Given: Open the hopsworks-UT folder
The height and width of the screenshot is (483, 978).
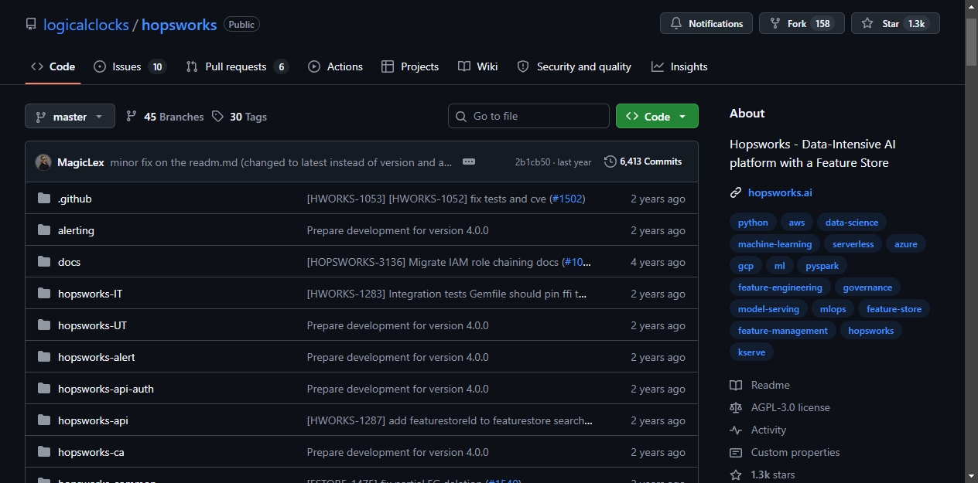Looking at the screenshot, I should coord(92,325).
